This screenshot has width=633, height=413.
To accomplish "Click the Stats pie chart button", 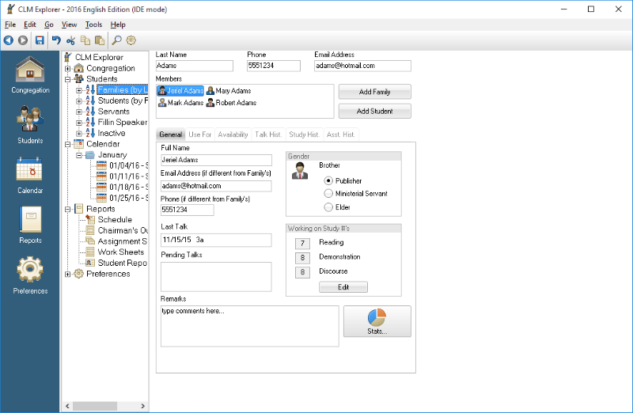I will [x=377, y=321].
